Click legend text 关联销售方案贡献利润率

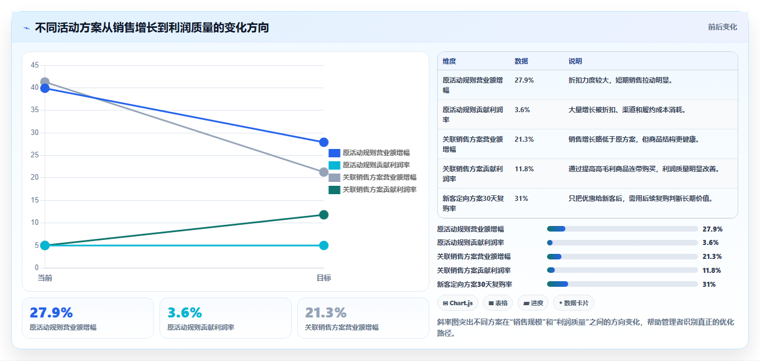point(380,190)
